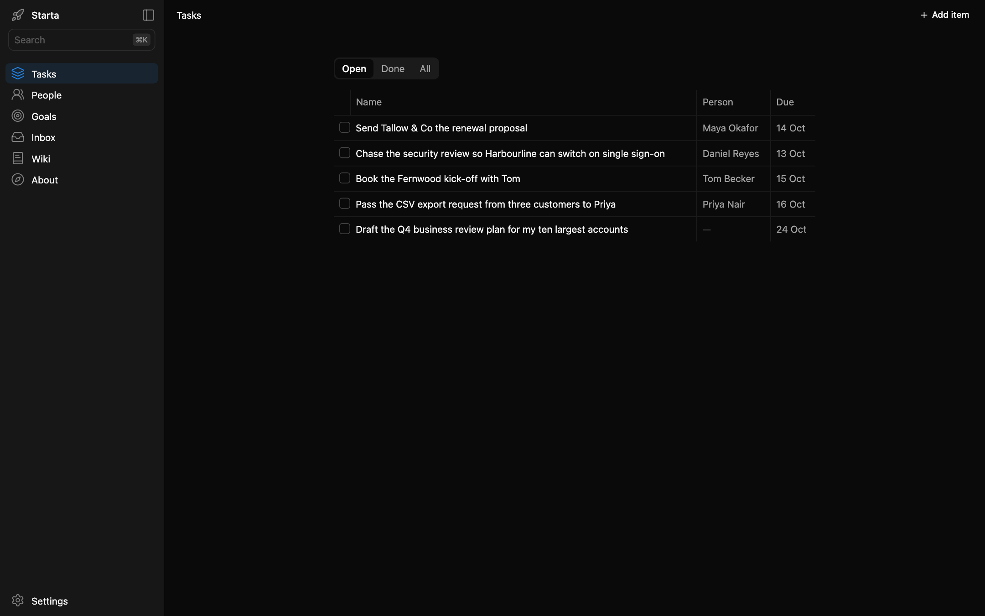Click the People icon in sidebar

pos(18,94)
